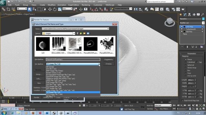Select Spherical mapping radio button
This screenshot has height=115, width=206.
[x=186, y=65]
